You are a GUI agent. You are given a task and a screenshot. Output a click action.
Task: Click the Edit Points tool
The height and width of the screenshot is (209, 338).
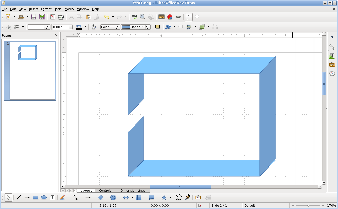(x=179, y=198)
